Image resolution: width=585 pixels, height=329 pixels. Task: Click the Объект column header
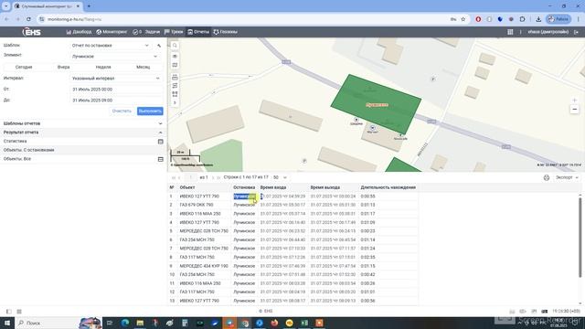pos(187,187)
